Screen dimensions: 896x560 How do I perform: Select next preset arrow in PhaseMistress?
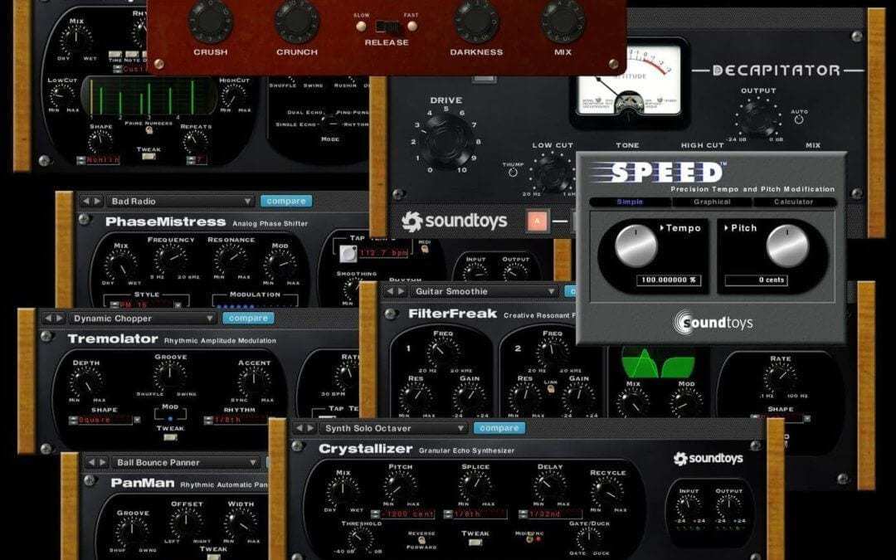tap(97, 201)
